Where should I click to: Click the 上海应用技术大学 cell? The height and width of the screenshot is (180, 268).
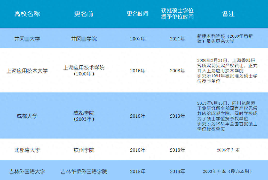27,71
